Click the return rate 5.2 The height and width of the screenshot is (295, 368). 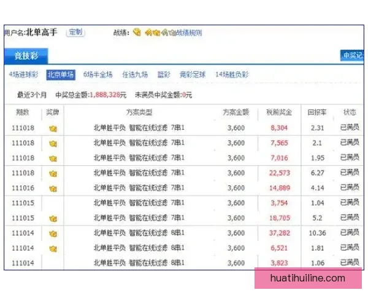point(317,218)
